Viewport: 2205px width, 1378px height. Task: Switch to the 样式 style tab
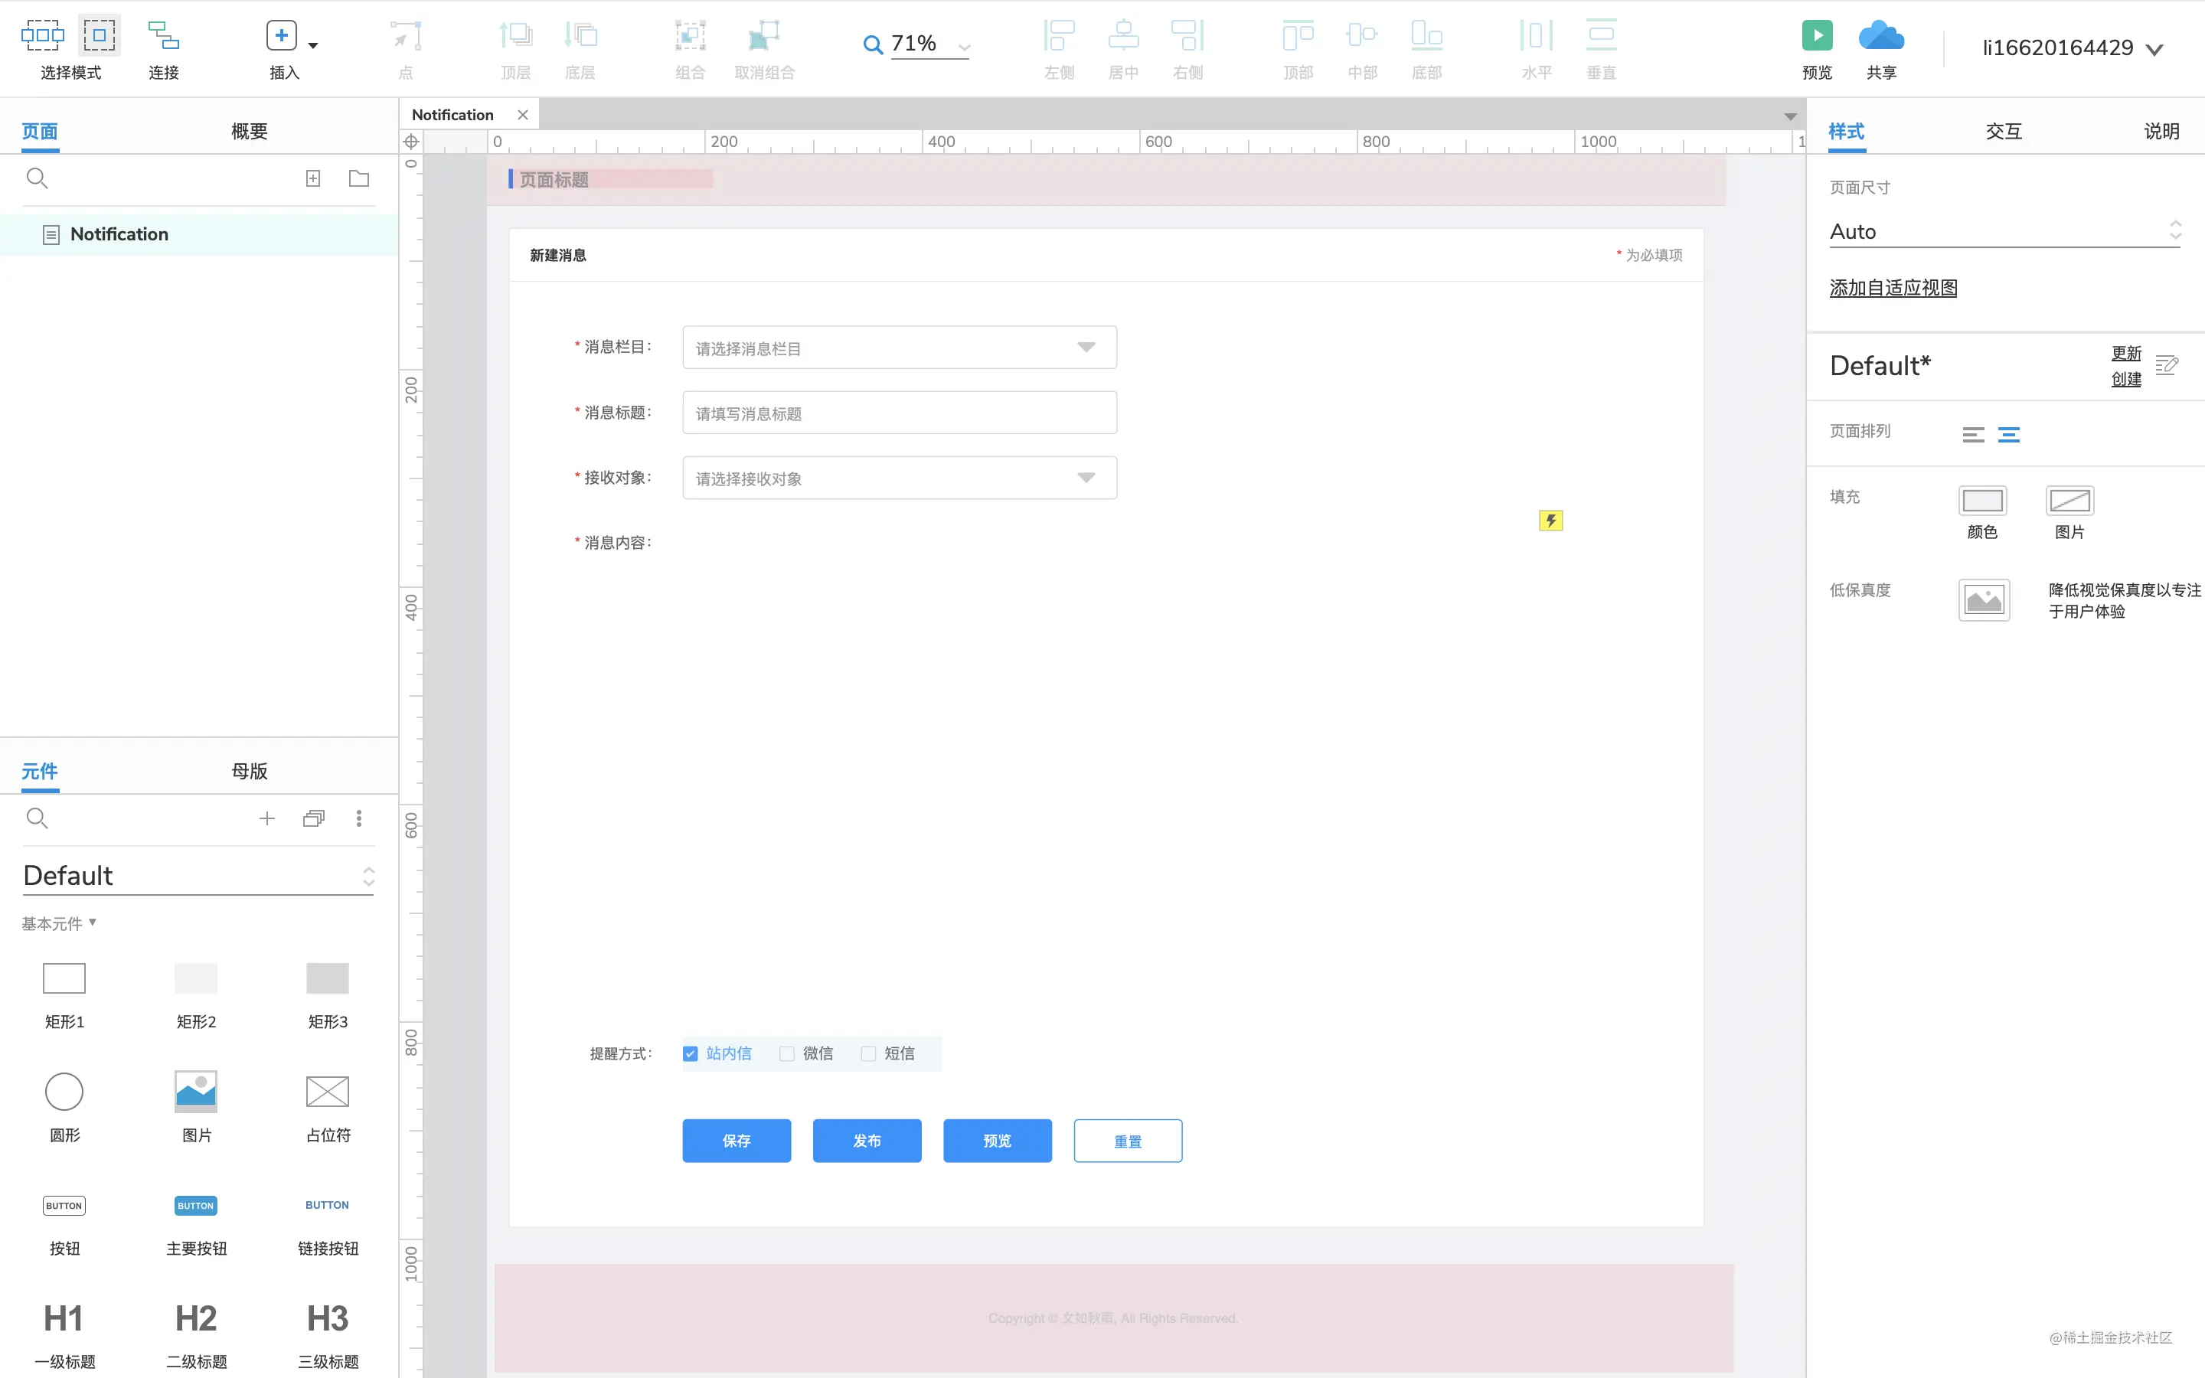click(x=1847, y=131)
